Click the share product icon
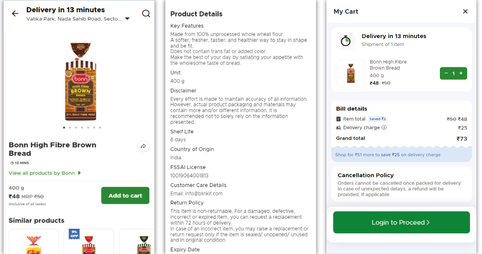This screenshot has width=482, height=254. click(x=143, y=146)
